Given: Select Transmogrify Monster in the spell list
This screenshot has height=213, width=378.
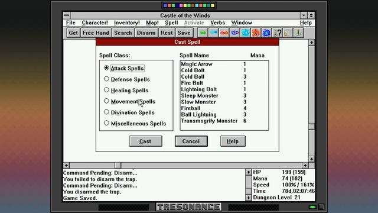Looking at the screenshot, I should 224,121.
